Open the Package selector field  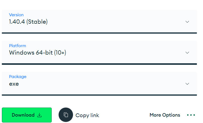pyautogui.click(x=99, y=83)
